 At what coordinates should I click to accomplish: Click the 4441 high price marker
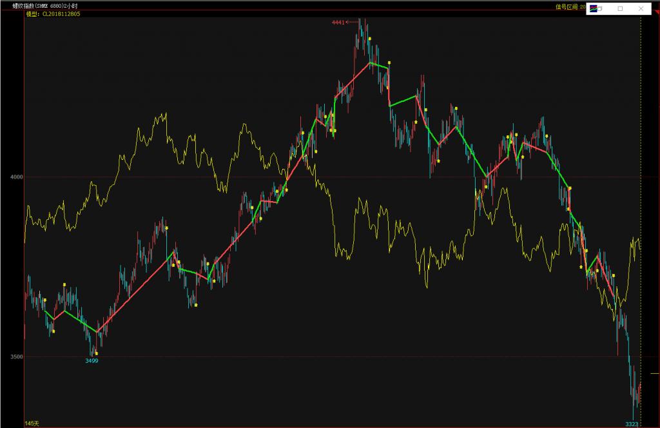coord(338,23)
